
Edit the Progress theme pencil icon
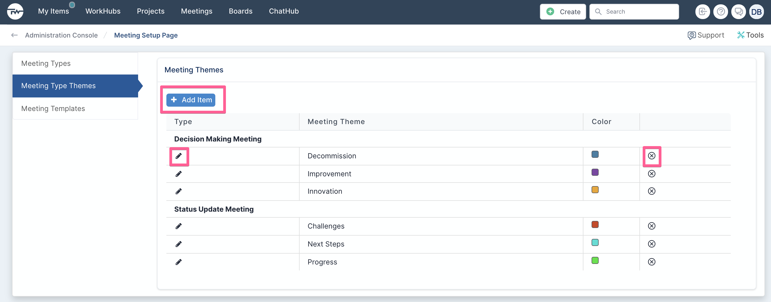[179, 262]
